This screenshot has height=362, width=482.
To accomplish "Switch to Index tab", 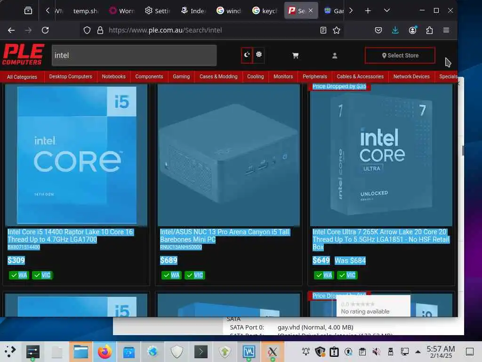I will 193,11.
